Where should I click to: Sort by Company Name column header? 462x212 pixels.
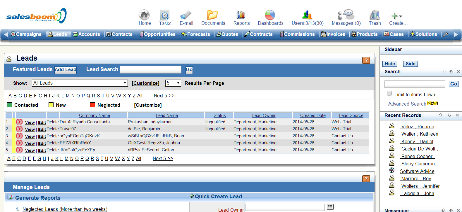(95, 115)
